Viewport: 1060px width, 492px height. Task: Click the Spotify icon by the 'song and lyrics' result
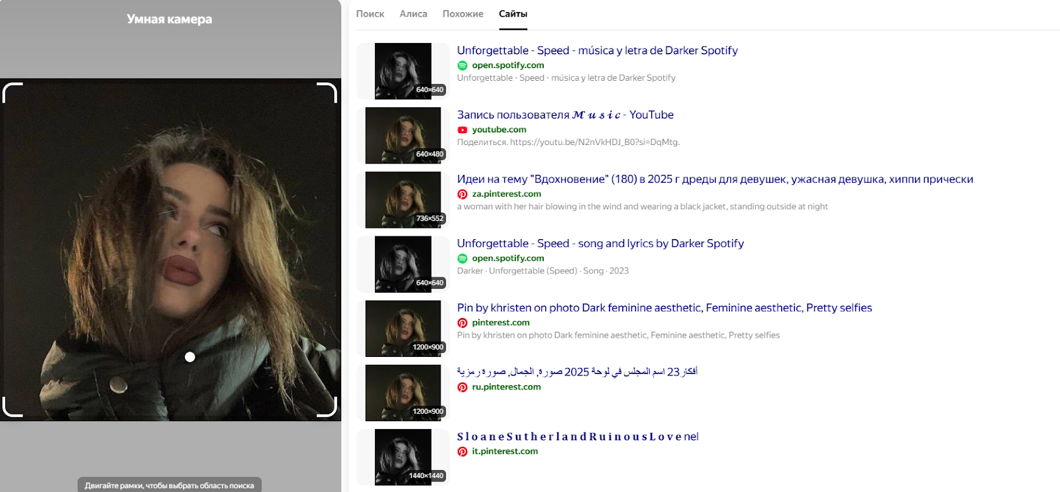(x=462, y=259)
